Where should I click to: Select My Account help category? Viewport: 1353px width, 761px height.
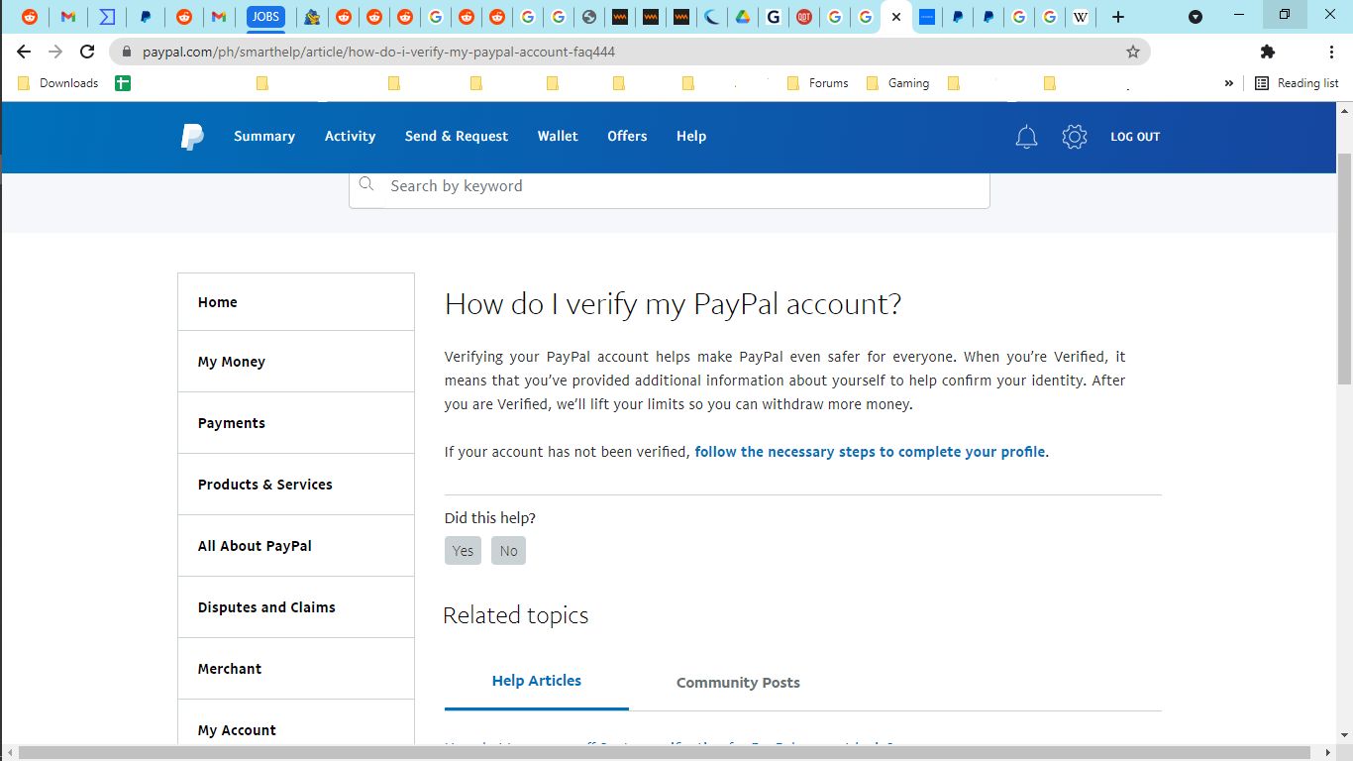pyautogui.click(x=296, y=723)
